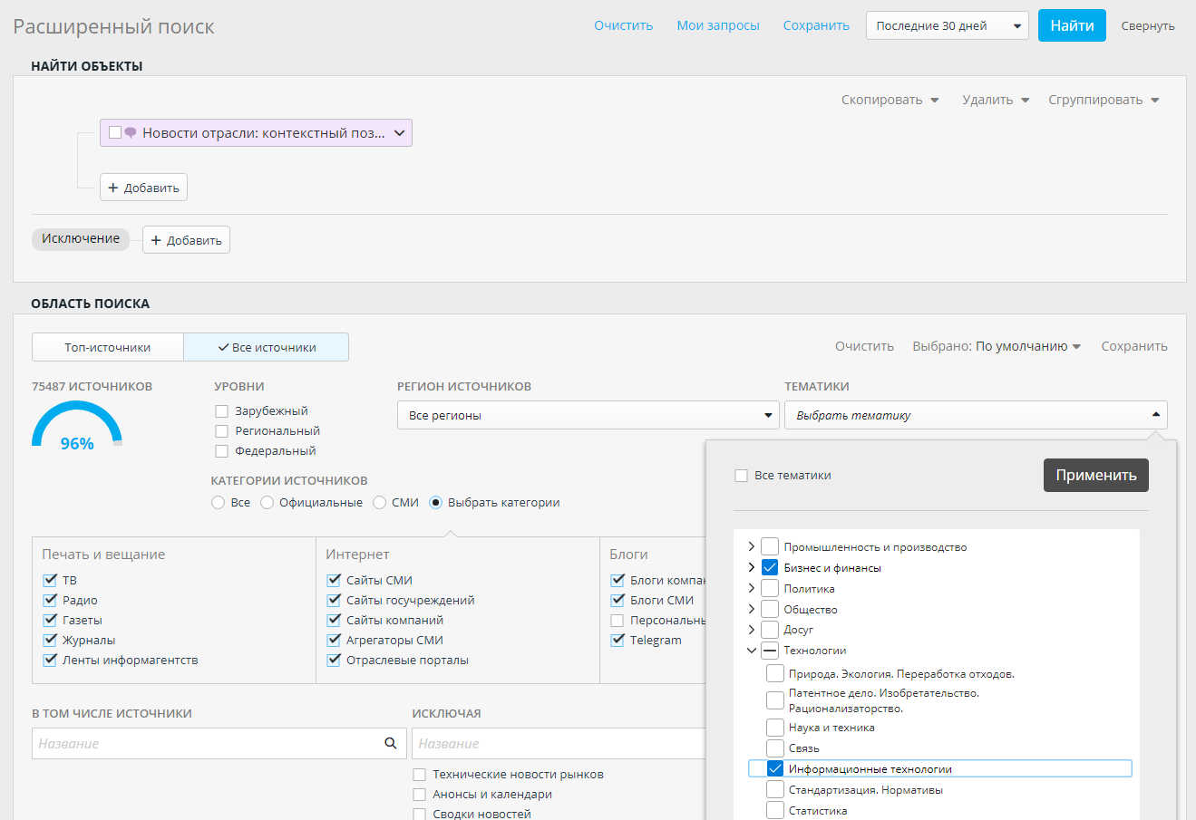Open the Последние 30 дней period dropdown
The height and width of the screenshot is (820, 1196).
(948, 25)
